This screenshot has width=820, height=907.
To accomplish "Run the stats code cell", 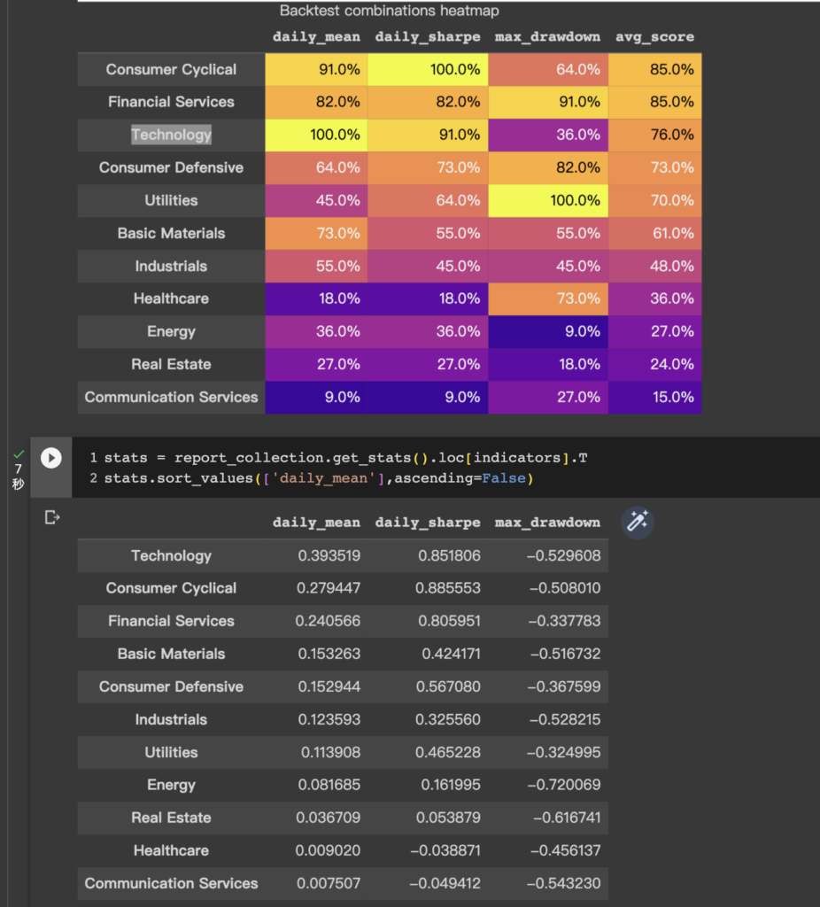I will point(51,458).
